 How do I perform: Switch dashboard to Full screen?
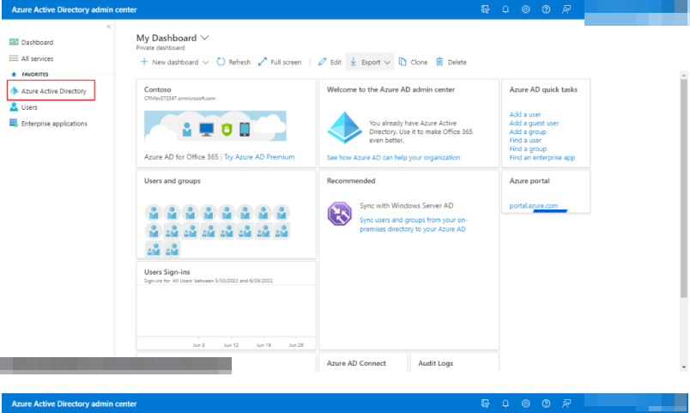pos(280,62)
